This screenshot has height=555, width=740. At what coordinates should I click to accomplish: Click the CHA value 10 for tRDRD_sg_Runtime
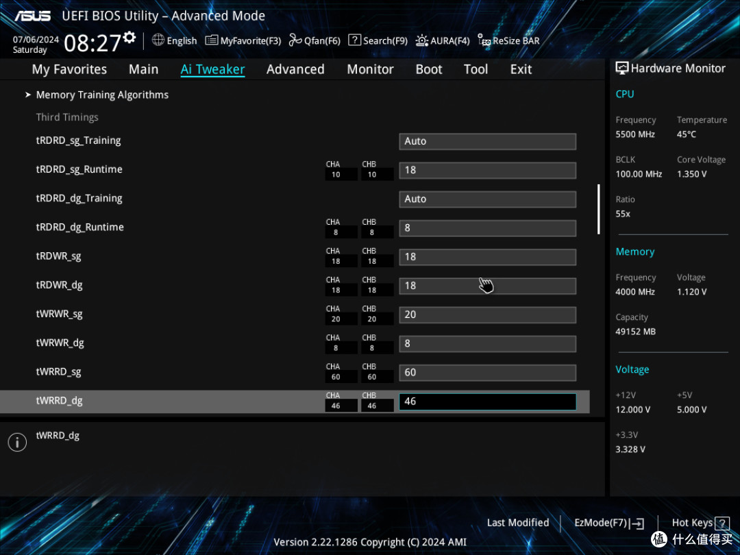[336, 175]
